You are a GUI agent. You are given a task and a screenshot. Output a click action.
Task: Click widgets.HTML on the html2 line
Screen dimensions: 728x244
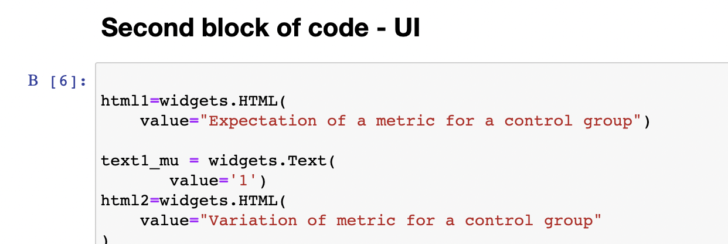pyautogui.click(x=219, y=201)
